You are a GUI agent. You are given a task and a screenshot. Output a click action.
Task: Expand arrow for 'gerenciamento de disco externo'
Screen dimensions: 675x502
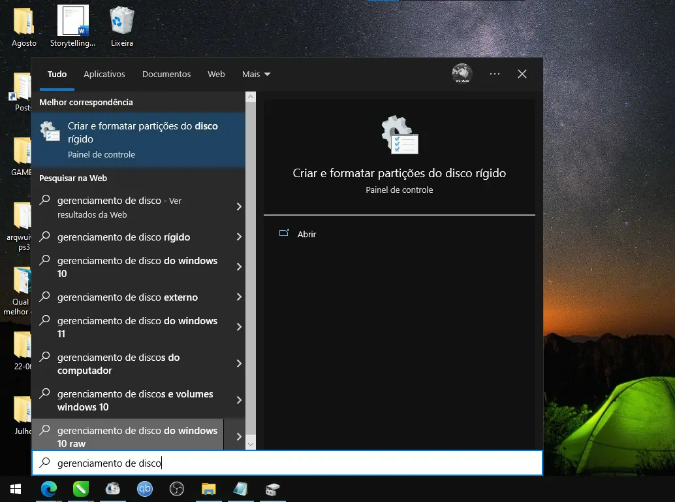click(x=240, y=297)
